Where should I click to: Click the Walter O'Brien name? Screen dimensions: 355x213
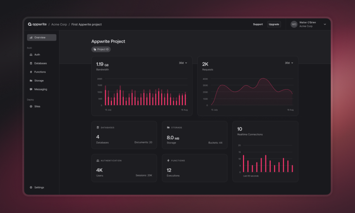[x=307, y=22]
